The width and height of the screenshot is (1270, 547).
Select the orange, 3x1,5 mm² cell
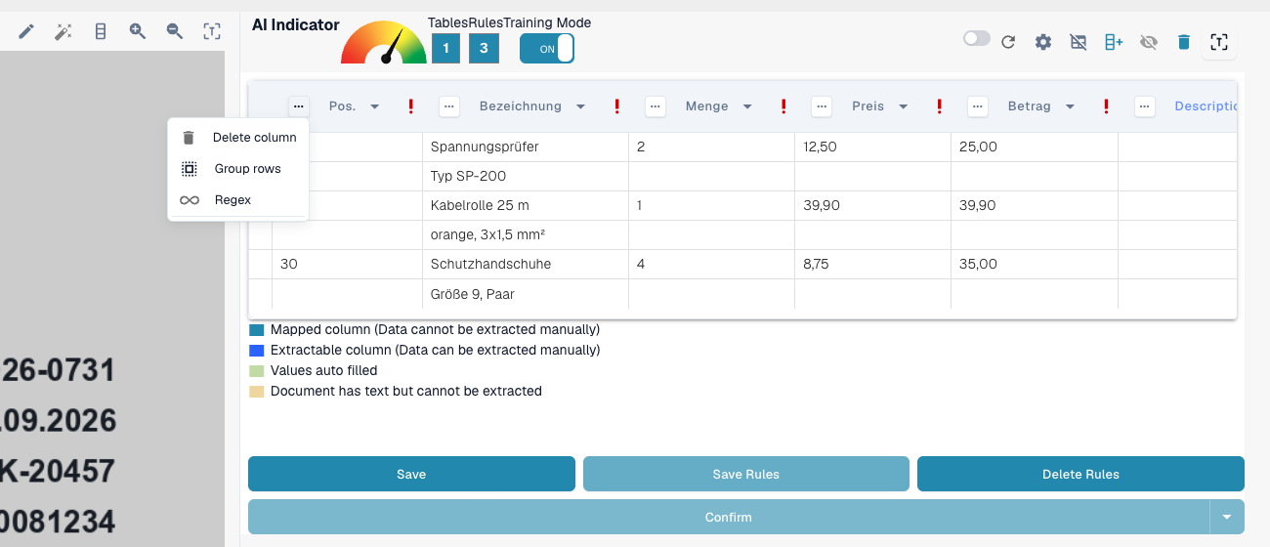tap(526, 235)
